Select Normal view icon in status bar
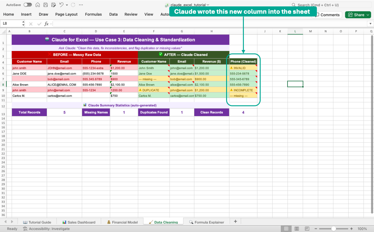374x232 pixels. coord(286,228)
